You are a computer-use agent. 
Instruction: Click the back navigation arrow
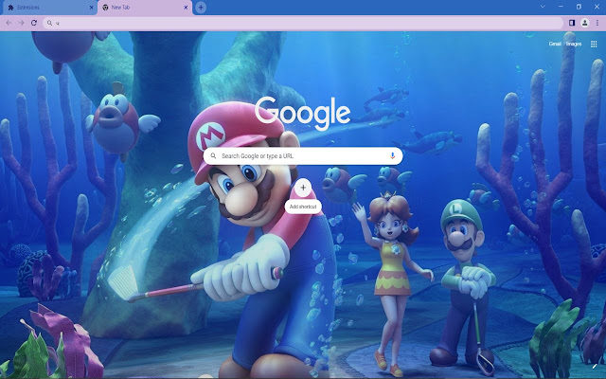[x=9, y=21]
